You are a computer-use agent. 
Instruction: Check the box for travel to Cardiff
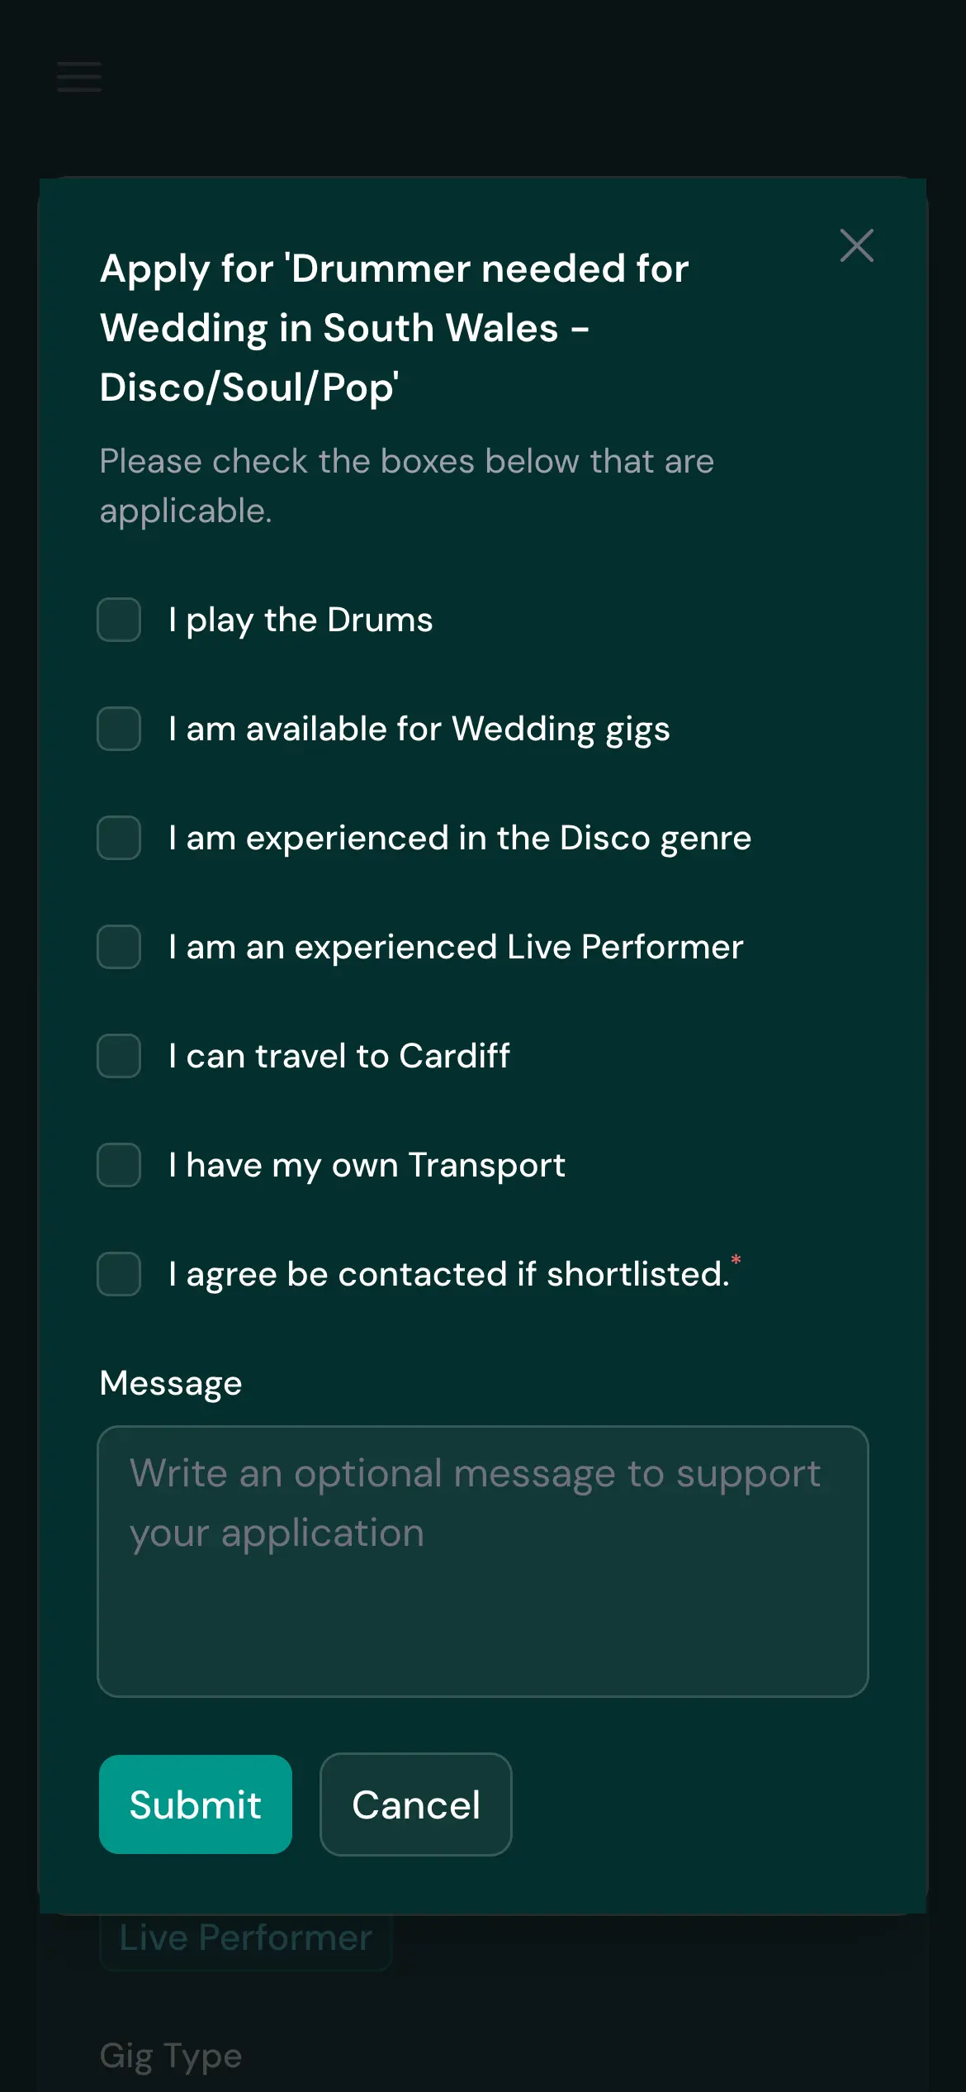(x=119, y=1056)
